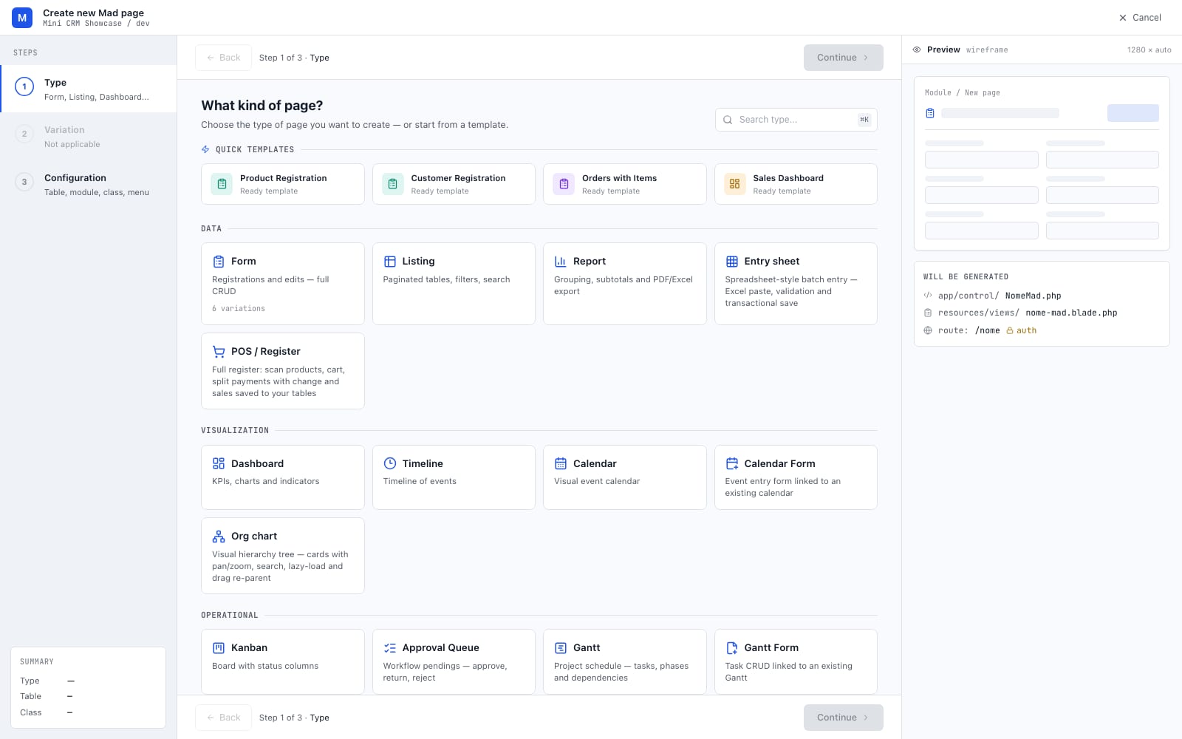The height and width of the screenshot is (739, 1182).
Task: Click the bottom Back button
Action: coord(223,718)
